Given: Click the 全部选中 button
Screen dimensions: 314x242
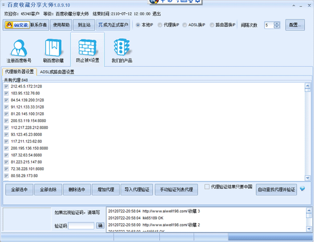Looking at the screenshot, I should (x=19, y=189).
